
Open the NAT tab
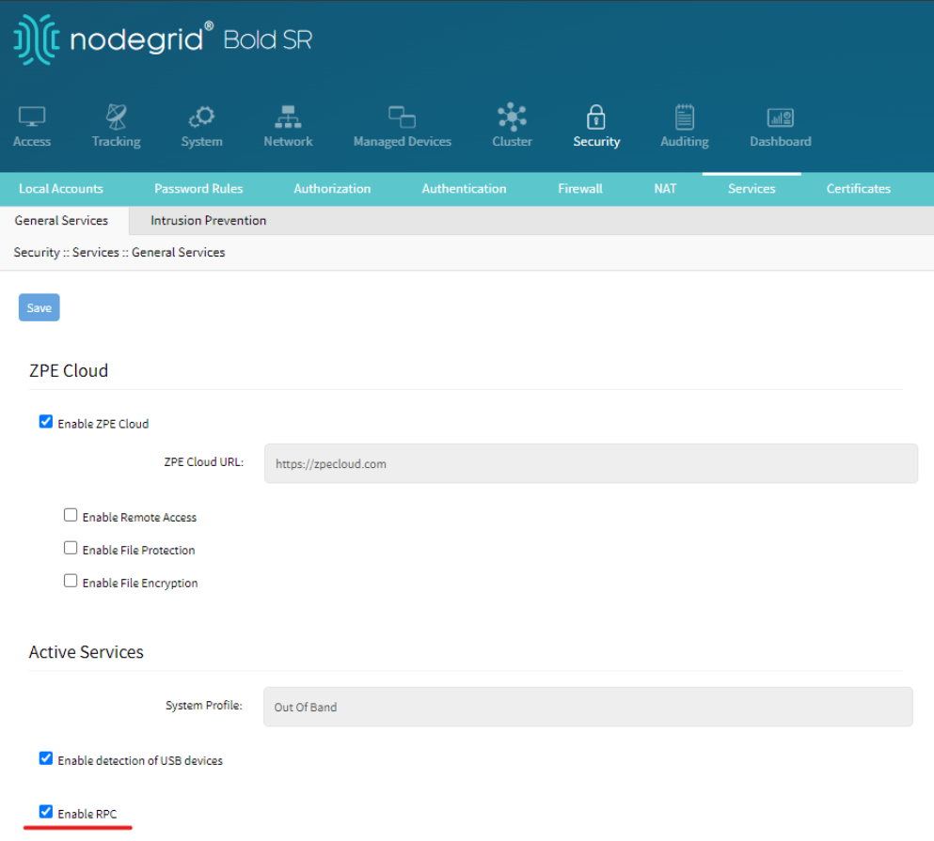(x=665, y=189)
